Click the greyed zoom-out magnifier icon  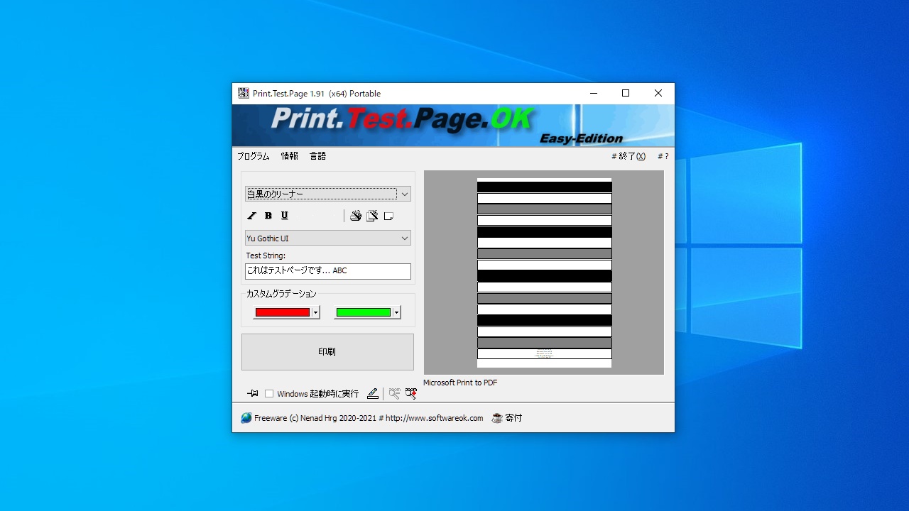pyautogui.click(x=395, y=393)
